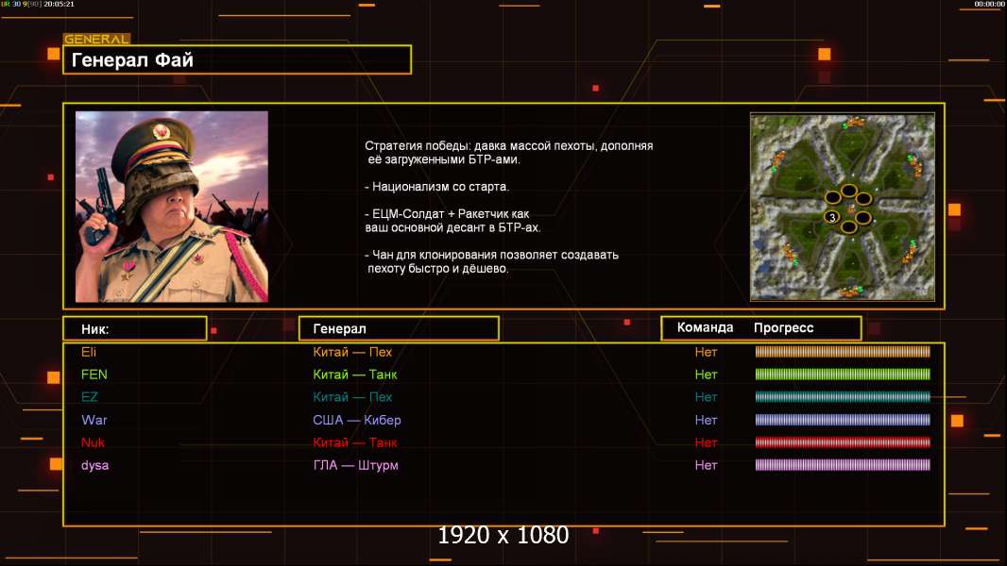Click FEN's general "Китай — Танк"
Viewport: 1007px width, 566px height.
355,375
